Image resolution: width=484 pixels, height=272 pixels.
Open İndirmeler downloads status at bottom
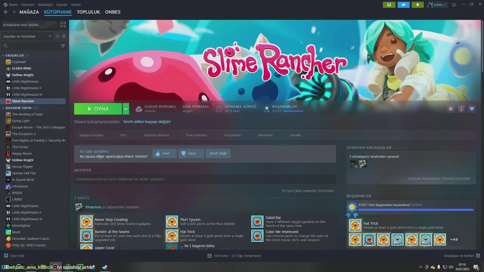[x=234, y=256]
